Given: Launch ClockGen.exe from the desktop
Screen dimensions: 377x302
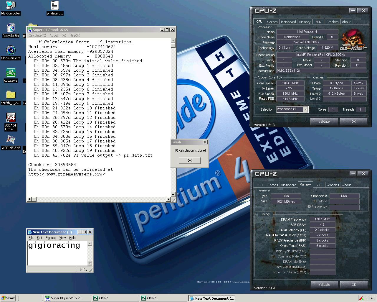Looking at the screenshot, I should pos(11,53).
